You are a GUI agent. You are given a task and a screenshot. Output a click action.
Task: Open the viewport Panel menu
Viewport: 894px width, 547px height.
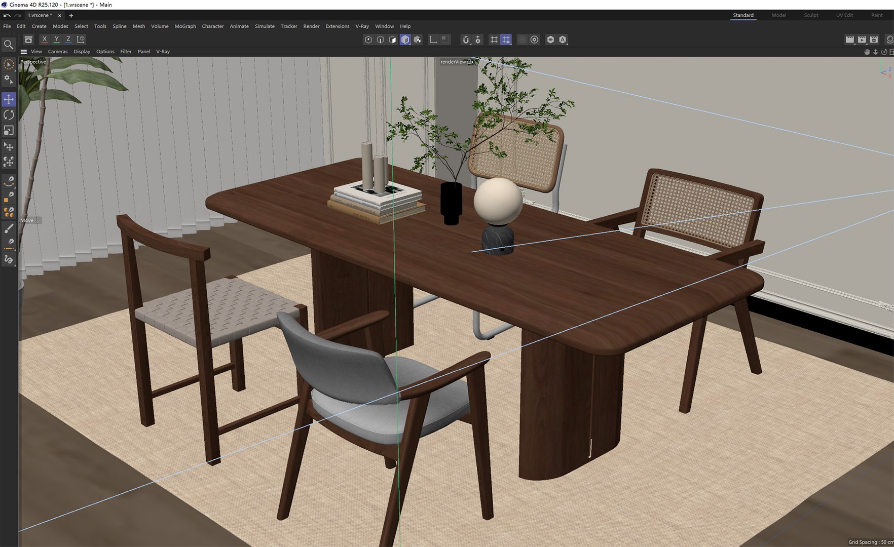144,52
